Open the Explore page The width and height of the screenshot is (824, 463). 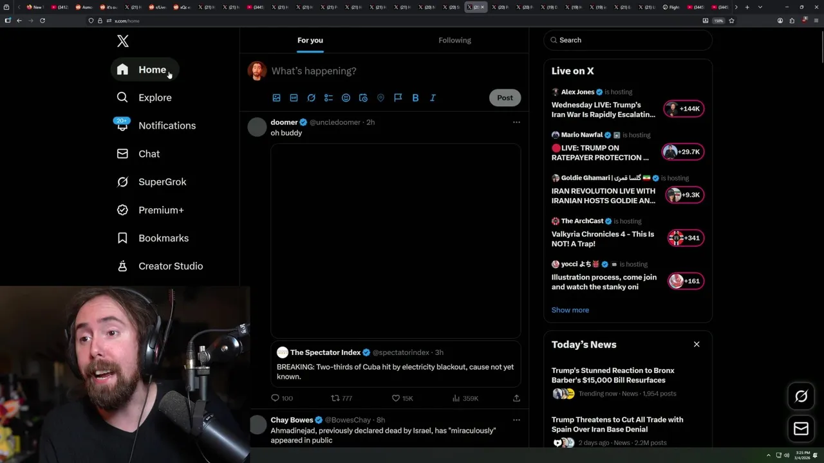point(144,98)
